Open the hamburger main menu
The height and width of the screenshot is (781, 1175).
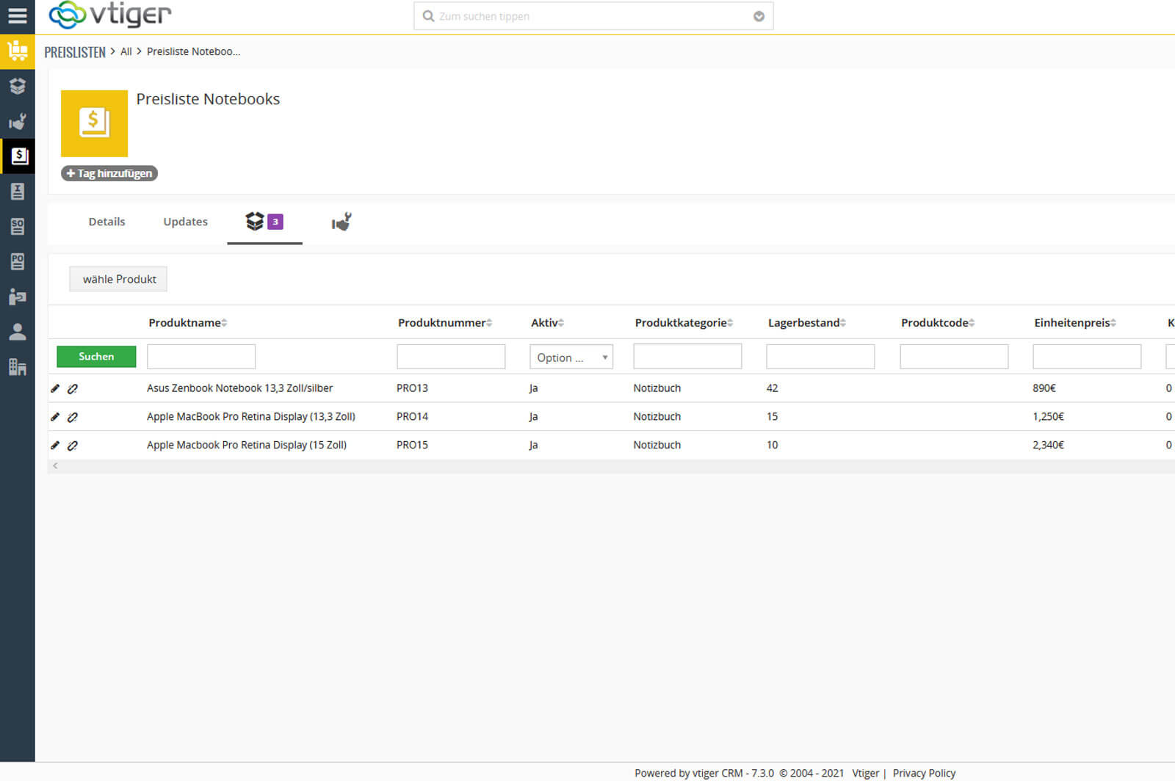click(x=17, y=15)
